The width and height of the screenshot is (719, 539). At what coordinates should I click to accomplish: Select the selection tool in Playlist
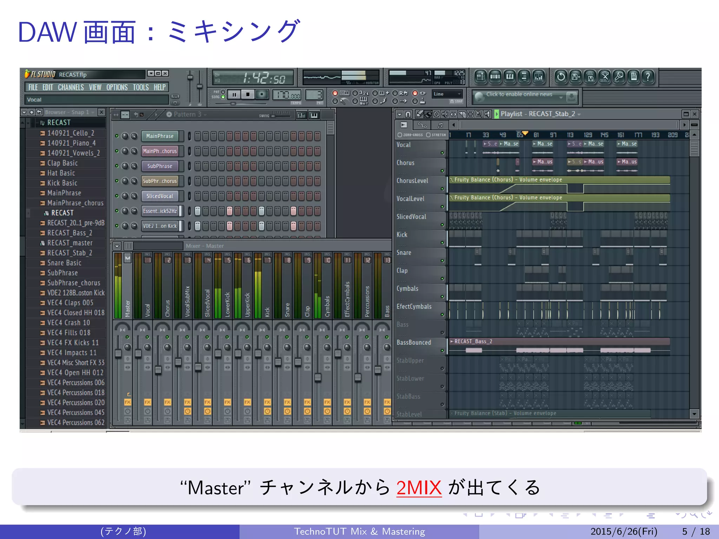470,114
